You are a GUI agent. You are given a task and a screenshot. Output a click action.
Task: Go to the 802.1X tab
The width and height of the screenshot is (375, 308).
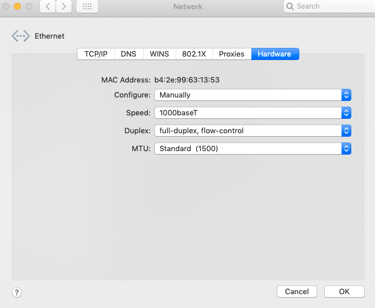pyautogui.click(x=194, y=54)
